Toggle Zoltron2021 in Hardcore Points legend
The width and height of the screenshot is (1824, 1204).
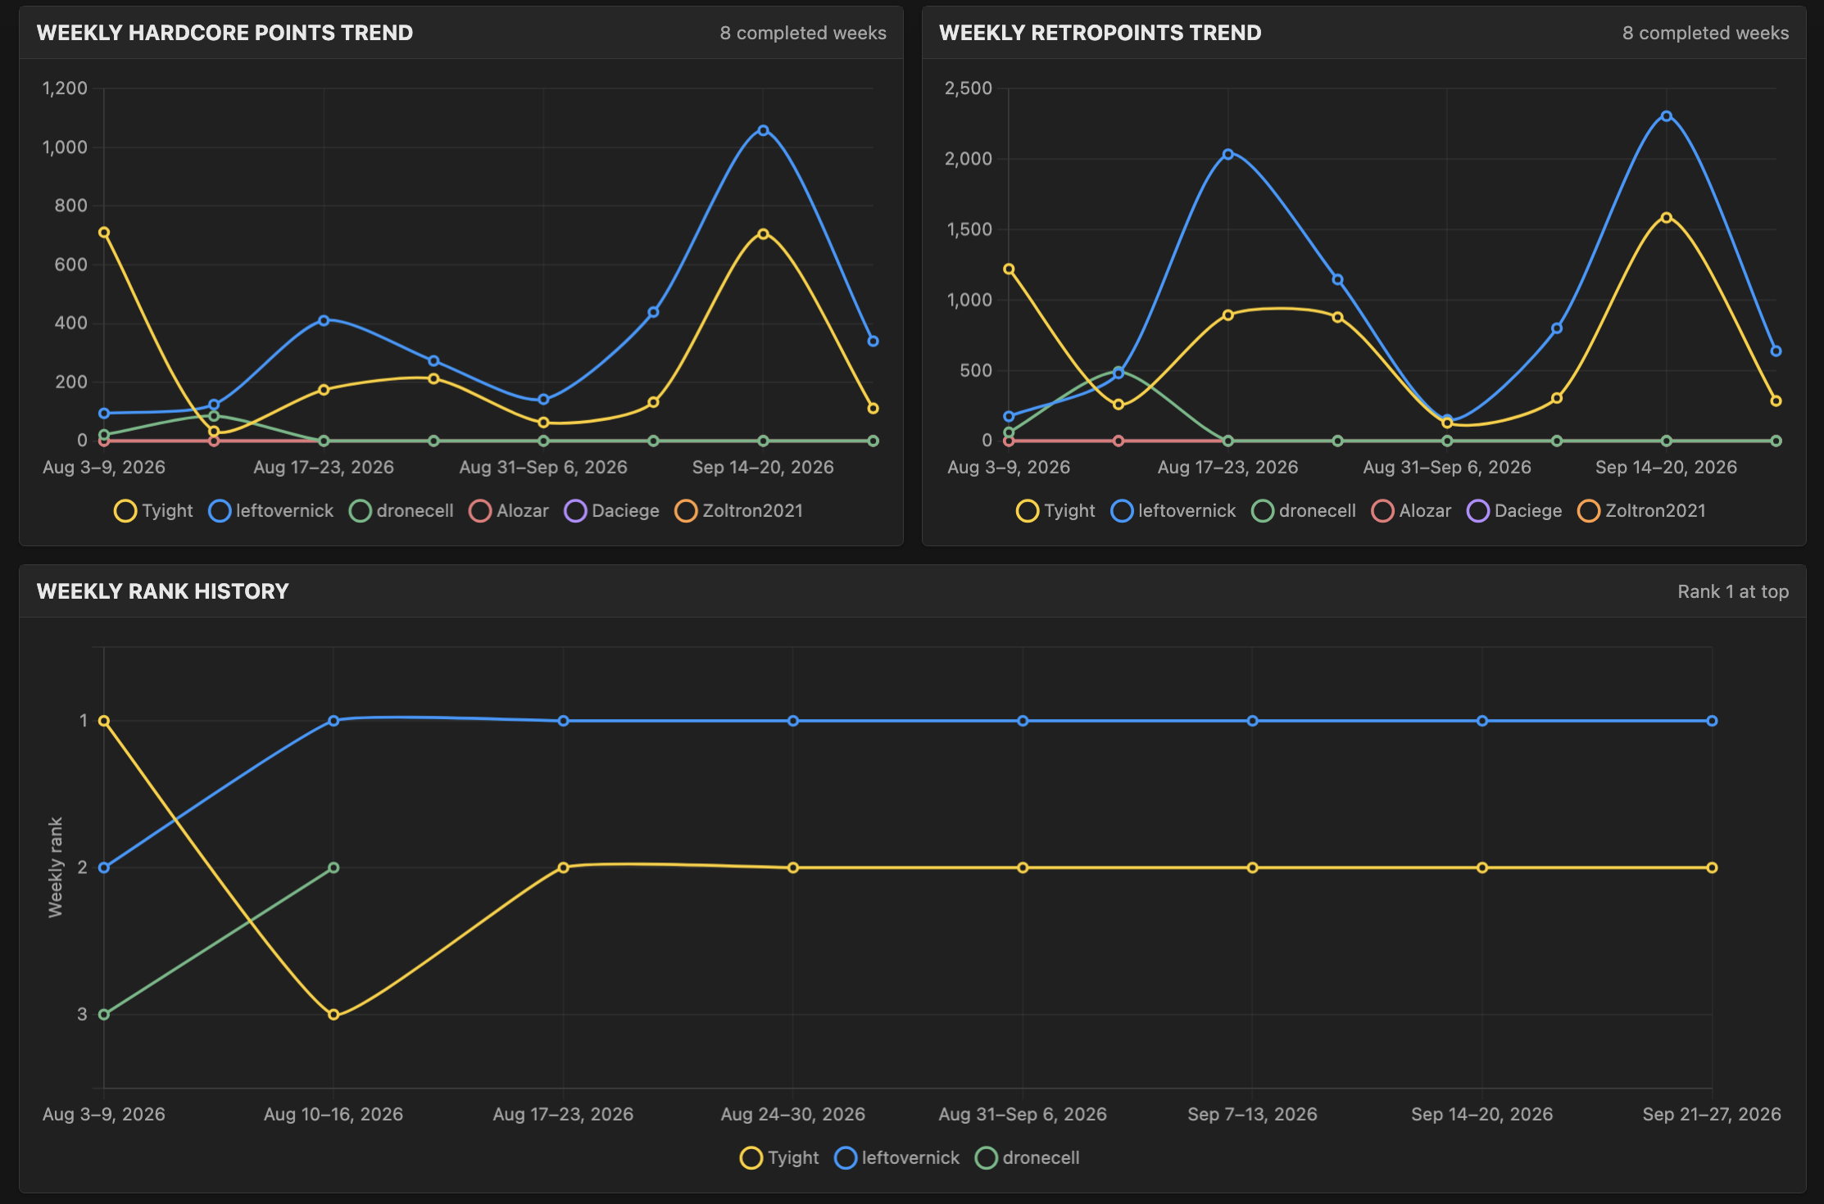tap(739, 511)
